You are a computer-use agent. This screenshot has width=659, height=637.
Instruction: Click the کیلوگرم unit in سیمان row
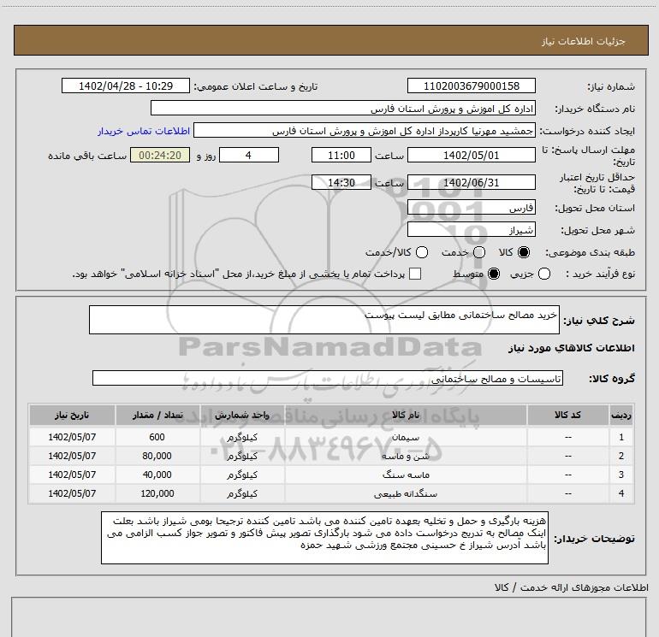(242, 437)
